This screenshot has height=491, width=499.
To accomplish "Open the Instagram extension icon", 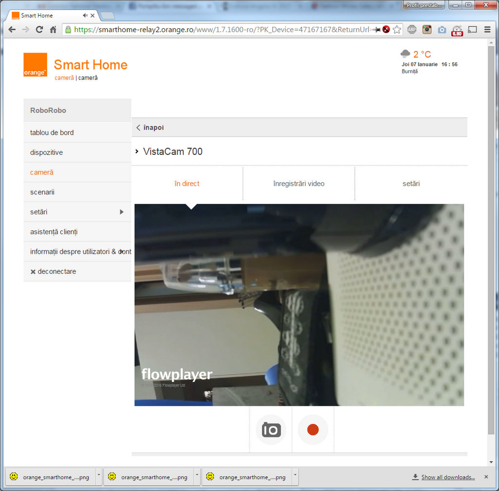I will point(427,30).
